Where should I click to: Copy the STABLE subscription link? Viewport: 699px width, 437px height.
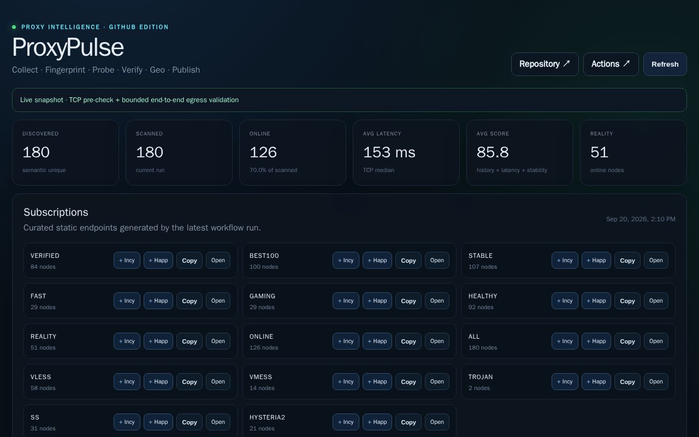tap(627, 261)
